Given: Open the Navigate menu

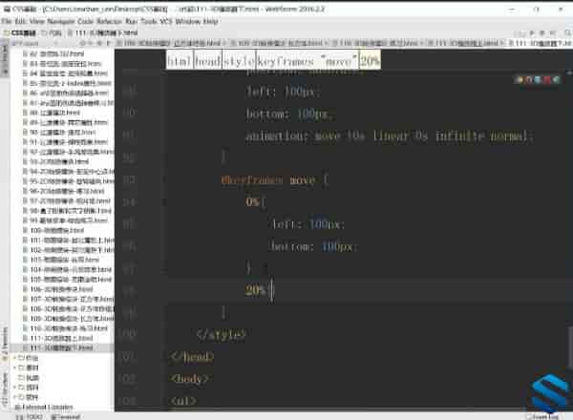Looking at the screenshot, I should 61,21.
